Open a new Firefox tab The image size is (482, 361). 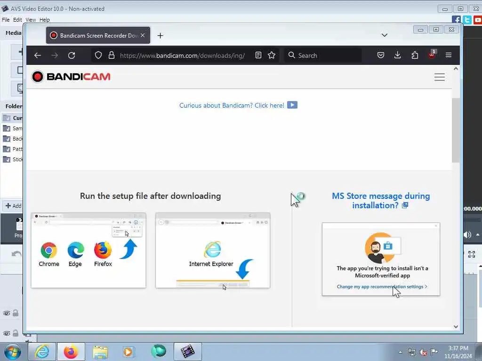[160, 36]
